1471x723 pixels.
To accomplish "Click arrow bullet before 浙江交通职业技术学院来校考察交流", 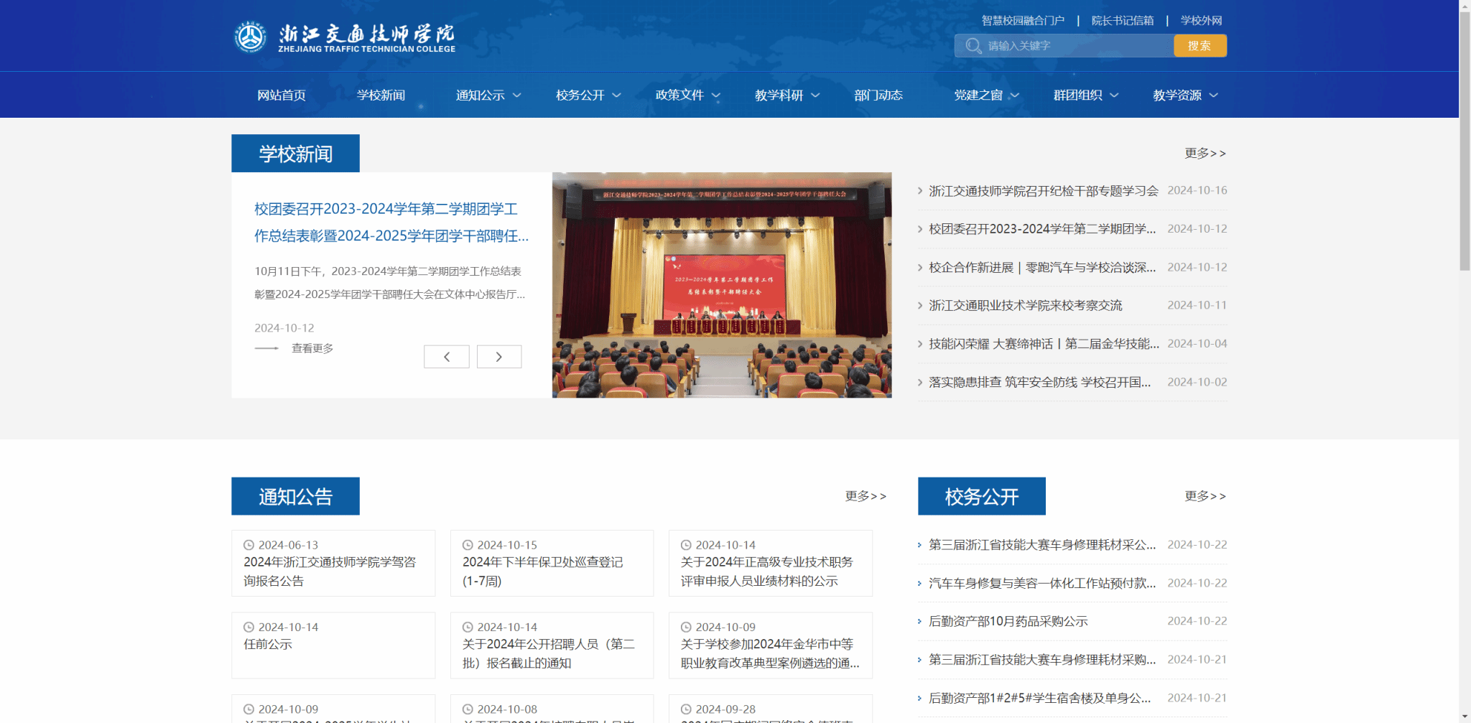I will click(920, 306).
